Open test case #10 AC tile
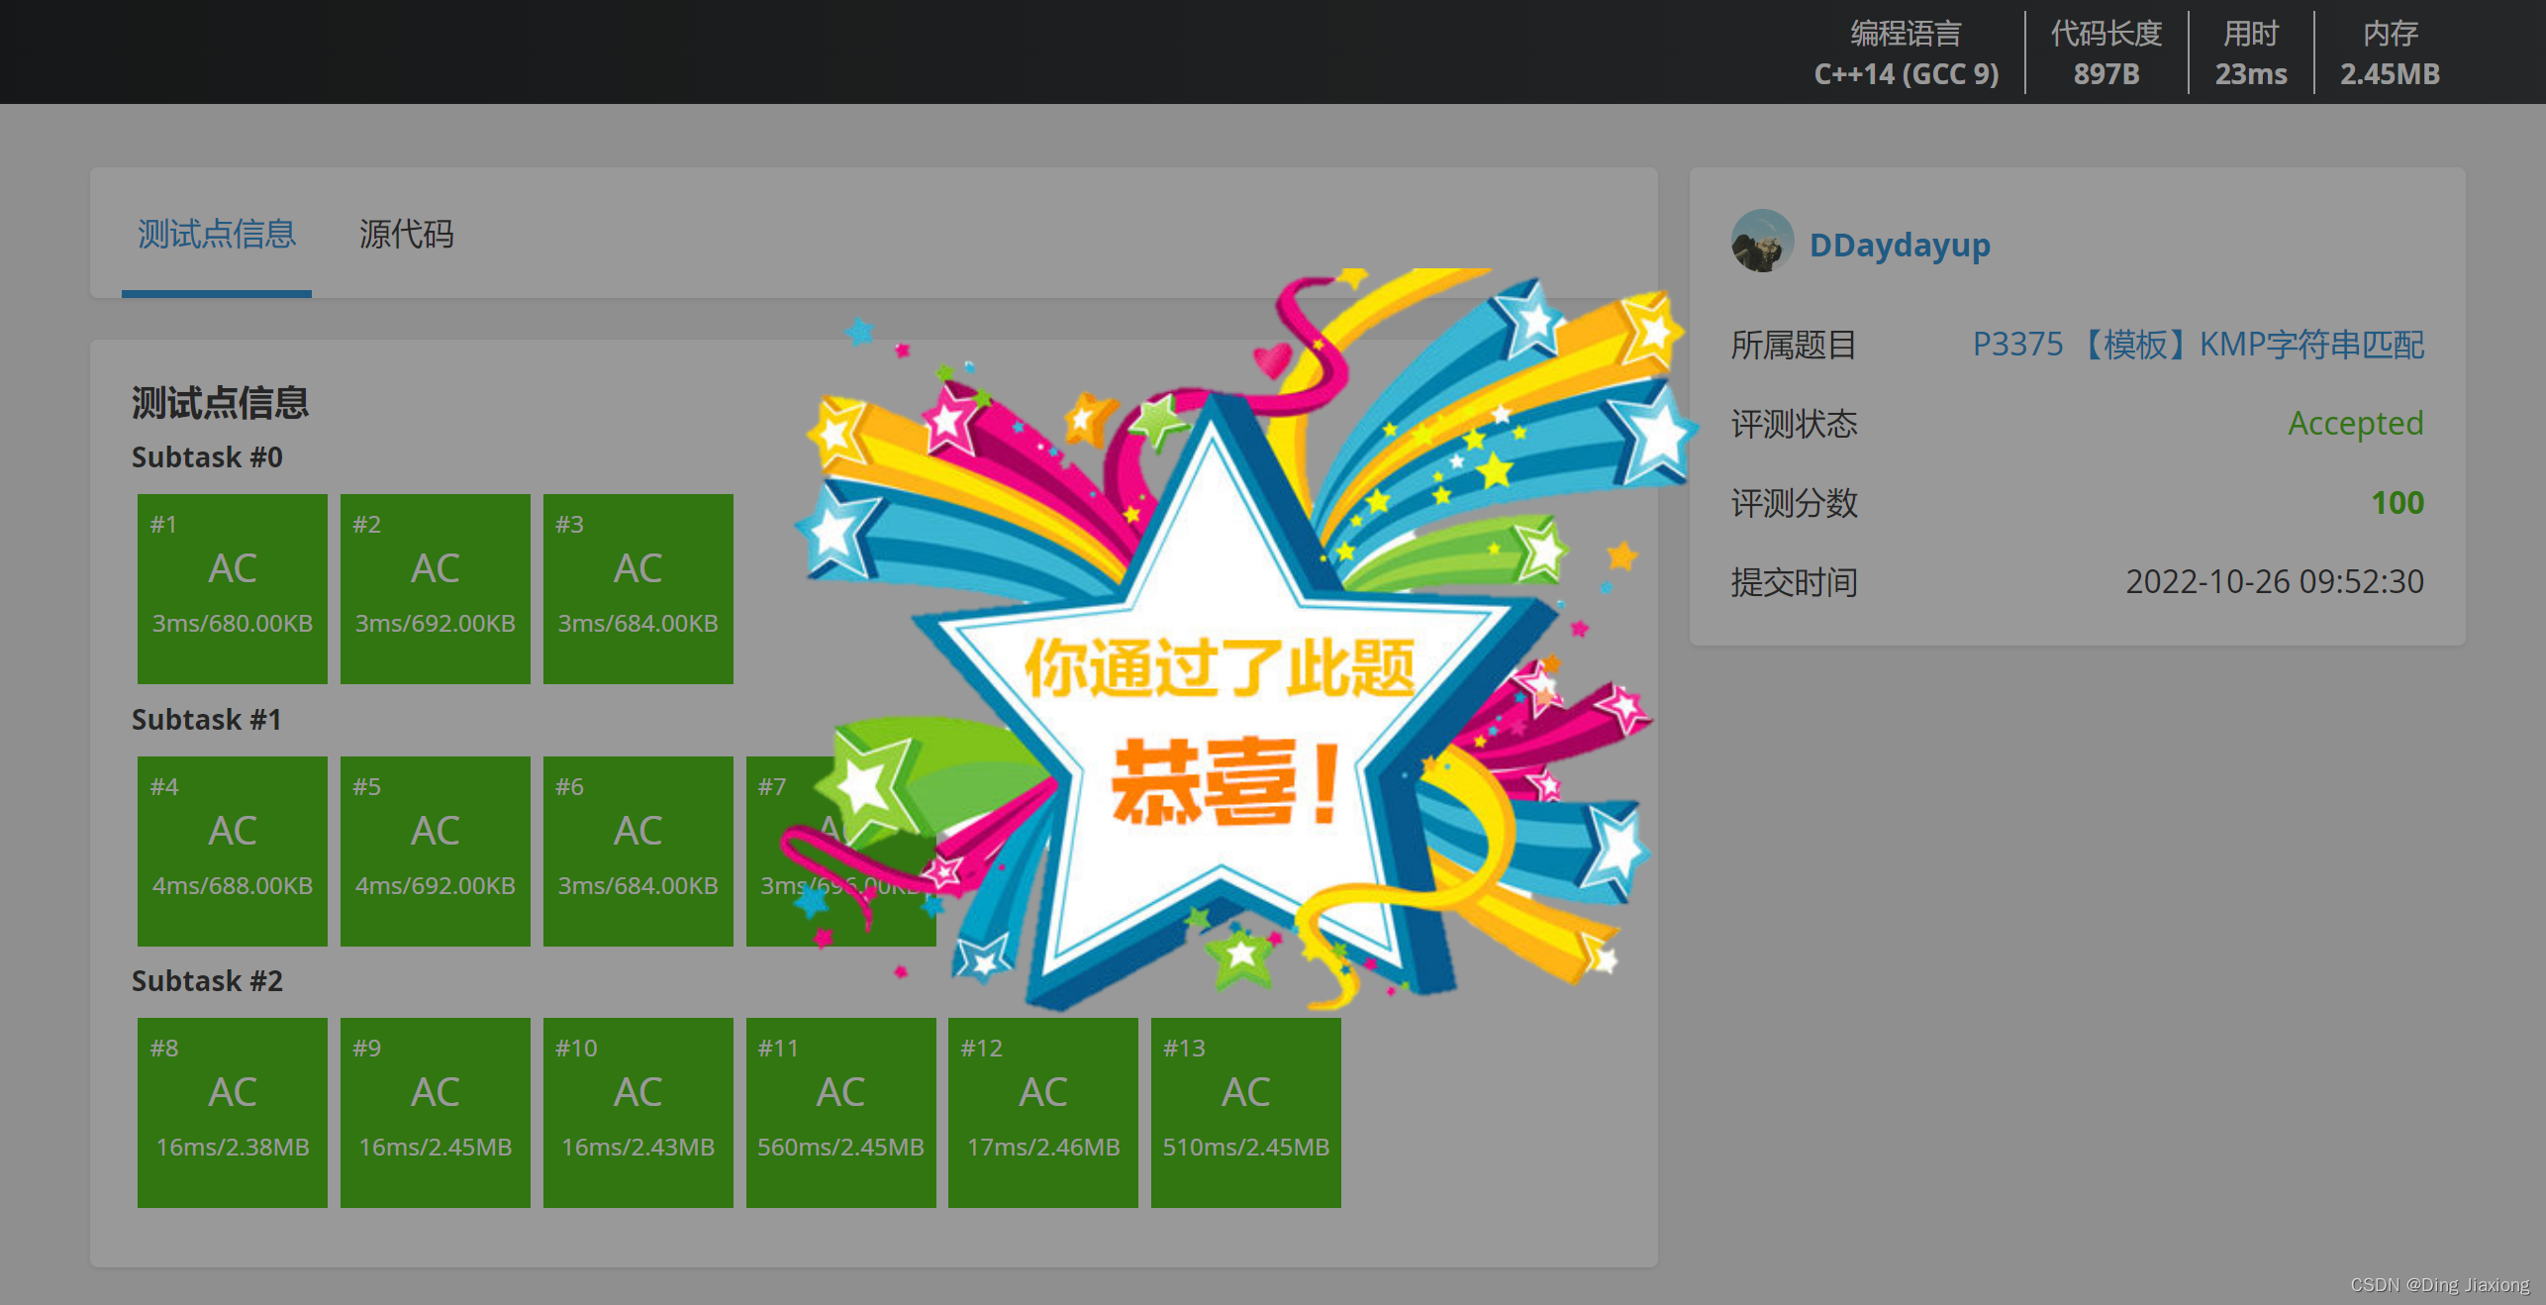The width and height of the screenshot is (2546, 1305). [x=638, y=1113]
